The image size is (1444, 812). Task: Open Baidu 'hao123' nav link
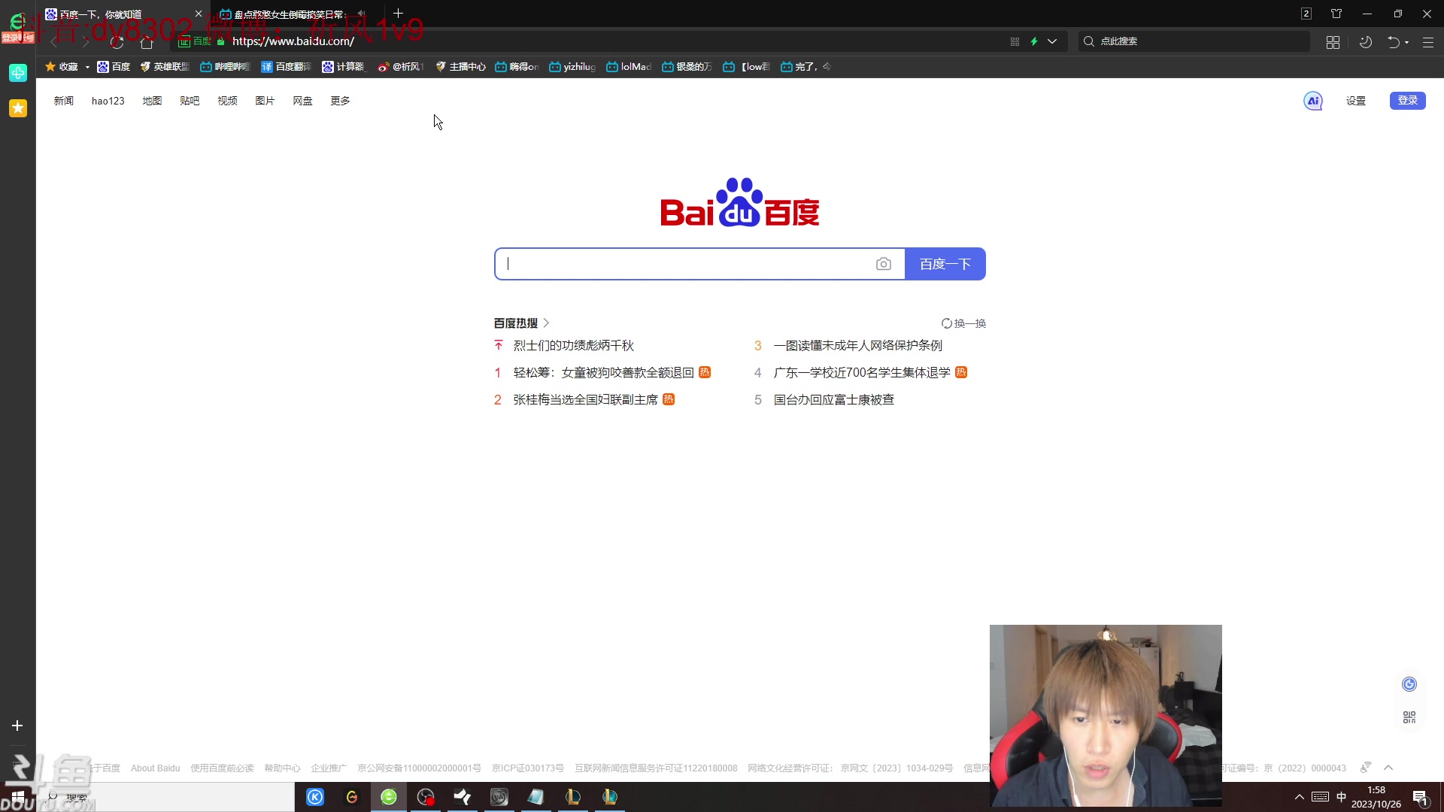[x=108, y=101]
